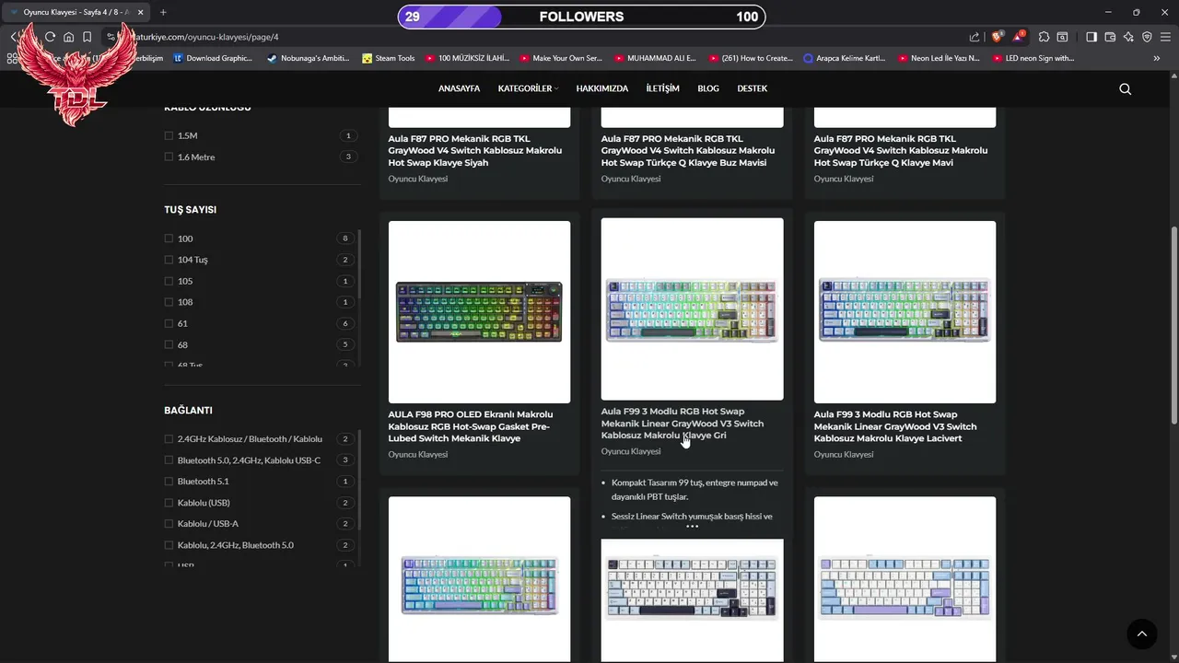Viewport: 1179px width, 663px height.
Task: Open the DESTEK menu item
Action: pos(752,88)
